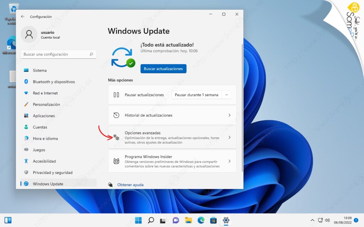Viewport: 364px width, 227px height.
Task: Focus the Buscar una configuración search field
Action: 55,54
